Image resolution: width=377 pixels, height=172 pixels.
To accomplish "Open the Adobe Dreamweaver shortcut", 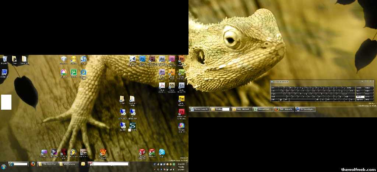I will [x=182, y=73].
